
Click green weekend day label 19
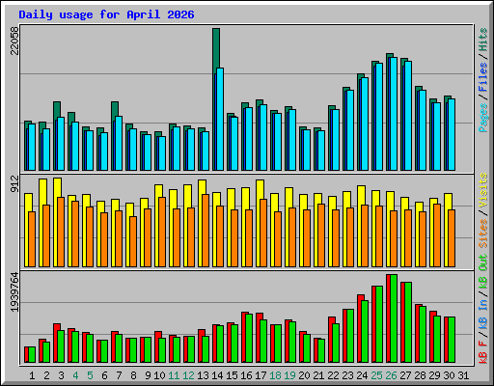(x=289, y=375)
